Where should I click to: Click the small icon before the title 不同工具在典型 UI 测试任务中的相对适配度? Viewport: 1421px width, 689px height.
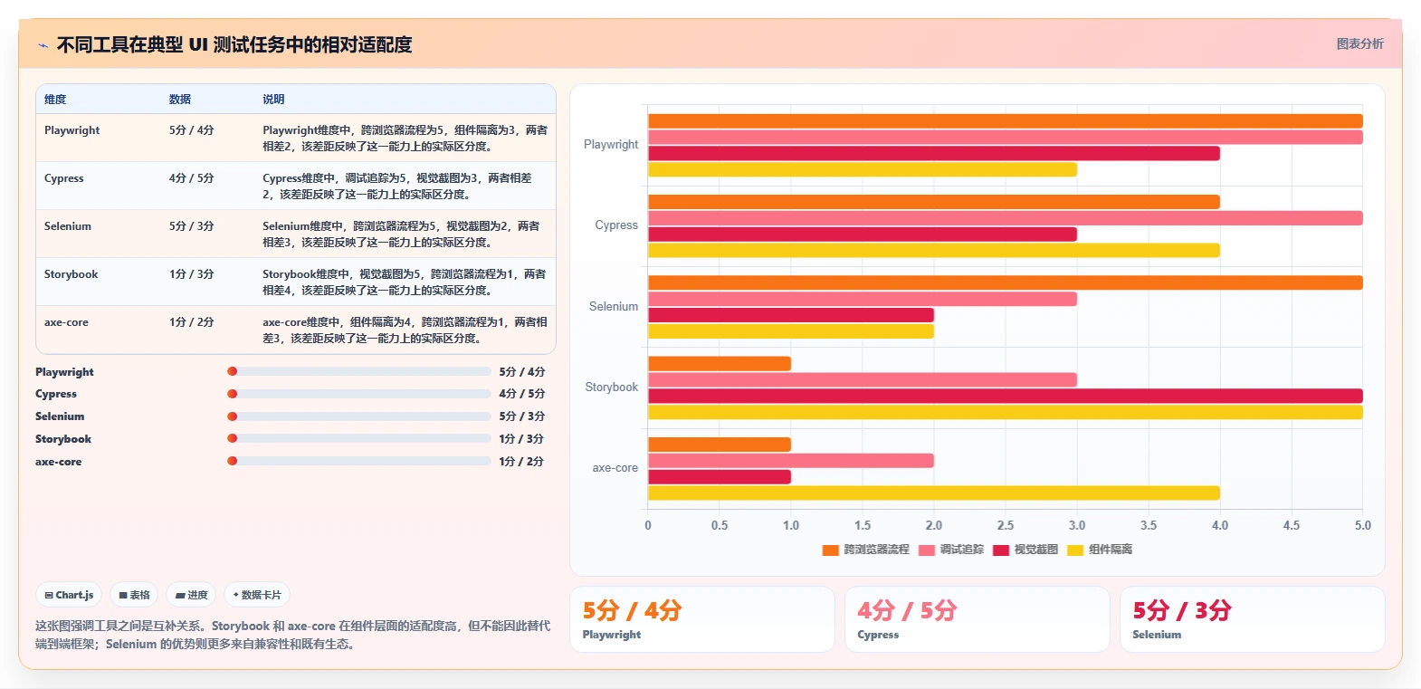(43, 45)
